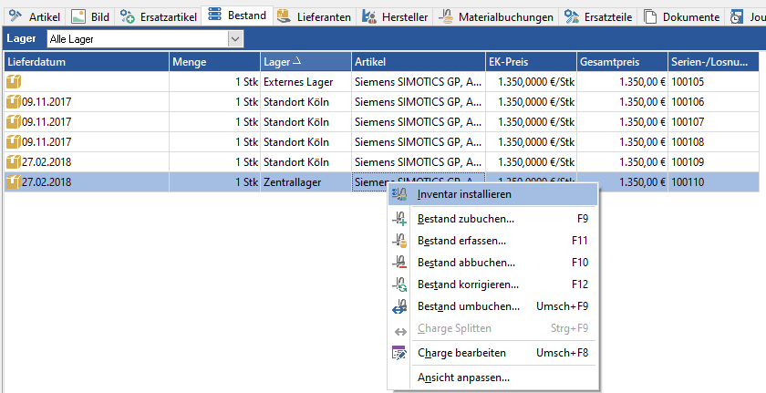Click the Inventar installieren menu icon
The width and height of the screenshot is (766, 393).
point(399,194)
